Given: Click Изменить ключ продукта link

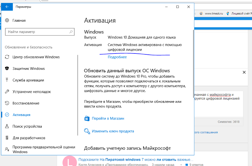Looking at the screenshot, I should click(113, 131).
